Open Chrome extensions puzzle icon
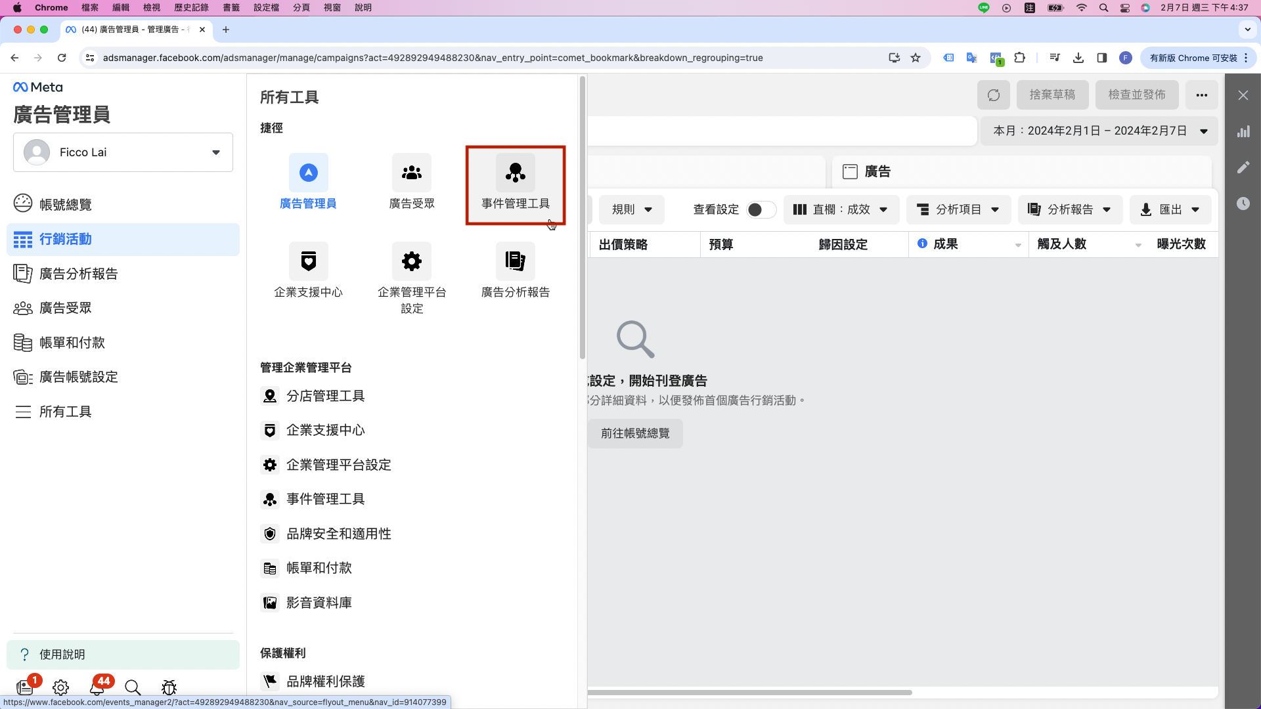The width and height of the screenshot is (1261, 709). pyautogui.click(x=1019, y=58)
